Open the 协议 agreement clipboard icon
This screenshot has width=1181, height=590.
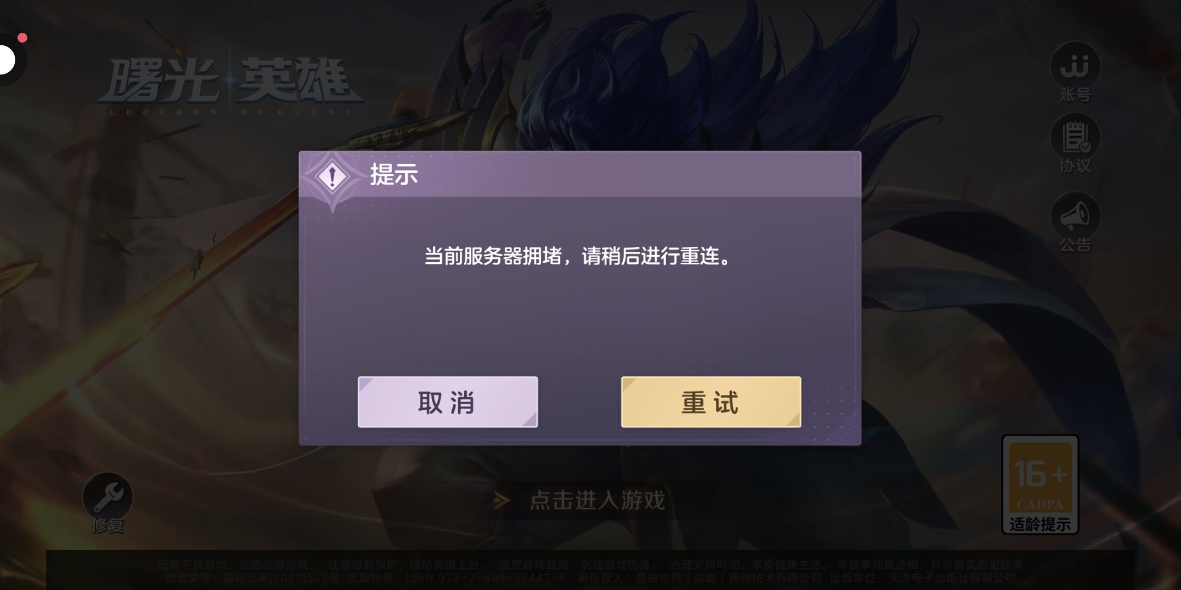pos(1075,137)
